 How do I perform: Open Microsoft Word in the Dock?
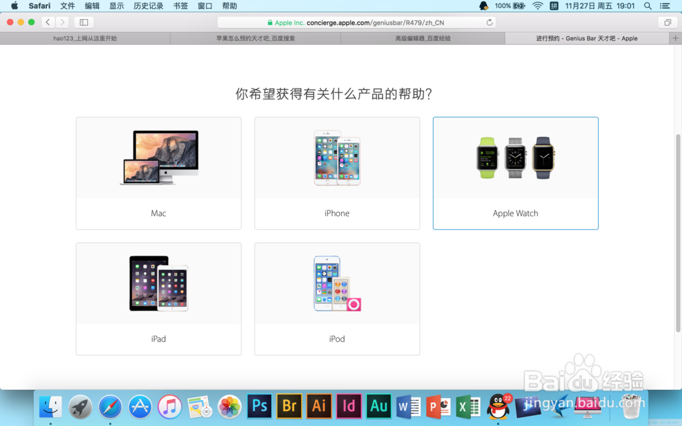[408, 406]
